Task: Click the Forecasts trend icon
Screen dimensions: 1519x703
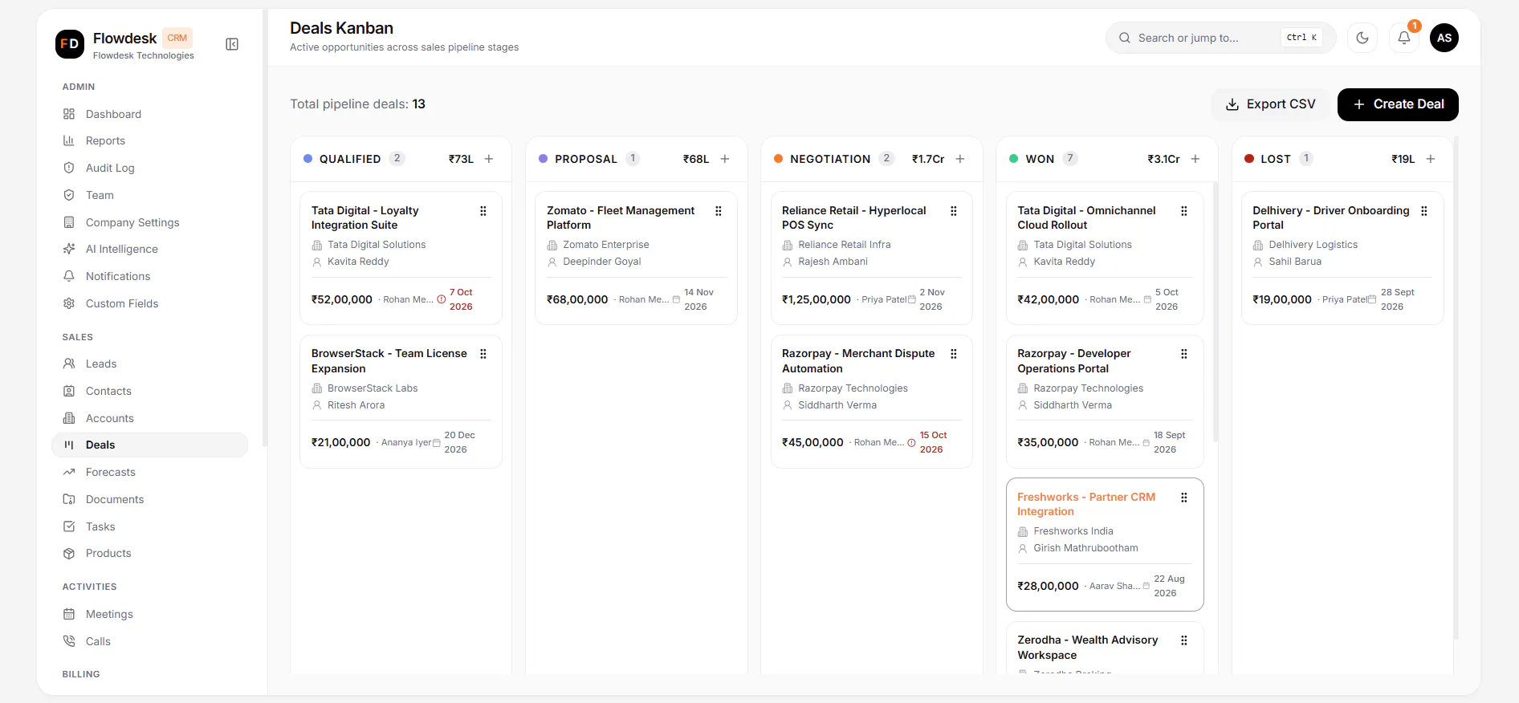Action: (x=69, y=472)
